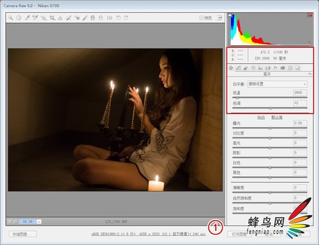This screenshot has height=245, width=319.
Task: Switch to the HSL / Grayscale panel tab
Action: click(x=253, y=68)
